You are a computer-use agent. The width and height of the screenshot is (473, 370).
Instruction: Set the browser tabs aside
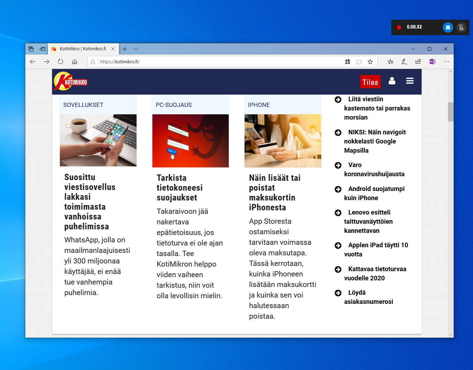coord(42,49)
